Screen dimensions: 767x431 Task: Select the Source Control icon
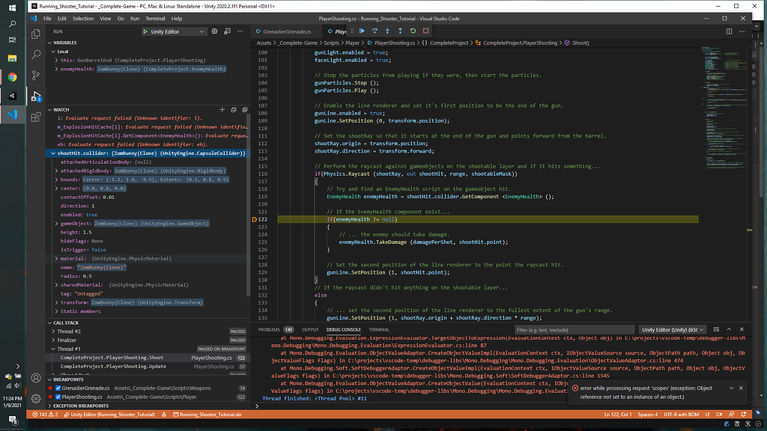point(35,76)
